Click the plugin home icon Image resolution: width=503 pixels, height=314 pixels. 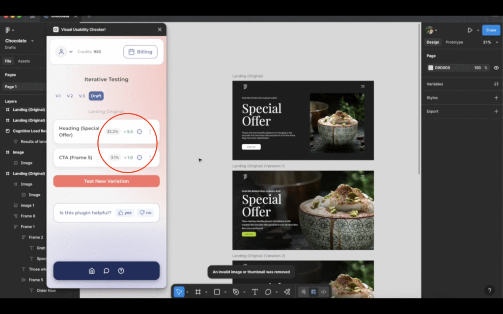point(91,271)
